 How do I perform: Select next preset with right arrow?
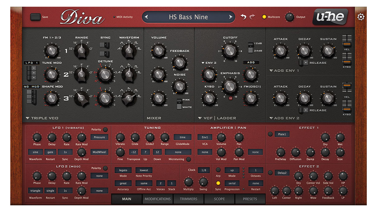pos(231,17)
